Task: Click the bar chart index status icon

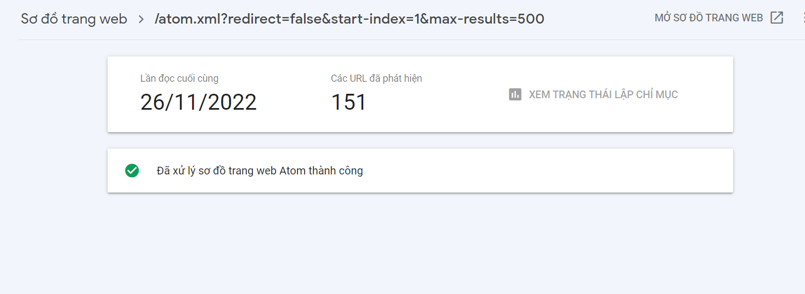Action: coord(515,94)
